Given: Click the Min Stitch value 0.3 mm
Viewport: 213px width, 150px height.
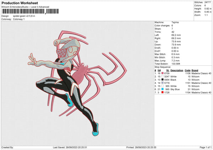Looking at the screenshot, I should point(175,57).
